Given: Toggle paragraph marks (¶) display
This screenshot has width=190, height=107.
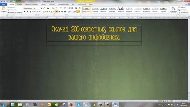Looking at the screenshot, I should click(80, 8).
